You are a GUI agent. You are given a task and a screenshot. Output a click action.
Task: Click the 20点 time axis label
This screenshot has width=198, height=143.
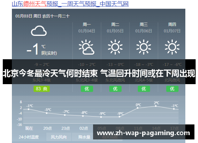pyautogui.click(x=48, y=128)
